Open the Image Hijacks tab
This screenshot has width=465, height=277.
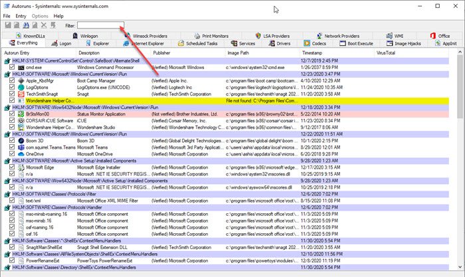(x=404, y=44)
